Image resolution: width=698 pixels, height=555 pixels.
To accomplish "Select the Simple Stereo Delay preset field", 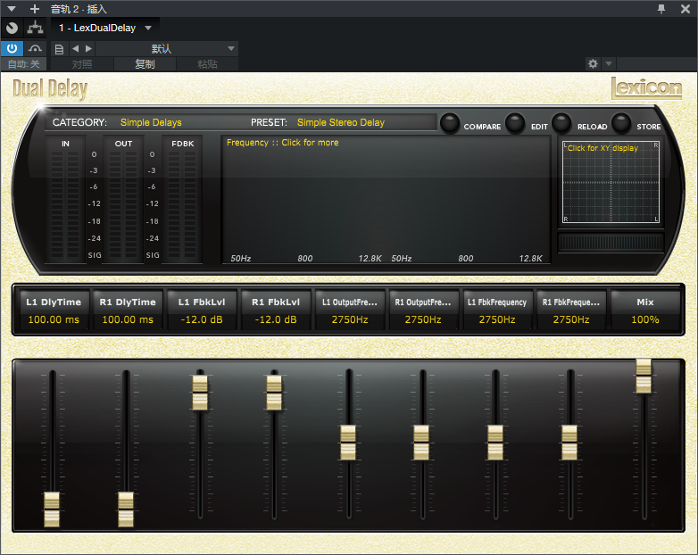I will [341, 122].
